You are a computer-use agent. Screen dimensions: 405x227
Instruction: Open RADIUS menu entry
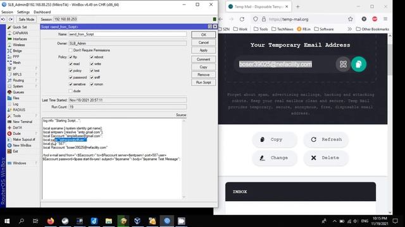tap(19, 110)
